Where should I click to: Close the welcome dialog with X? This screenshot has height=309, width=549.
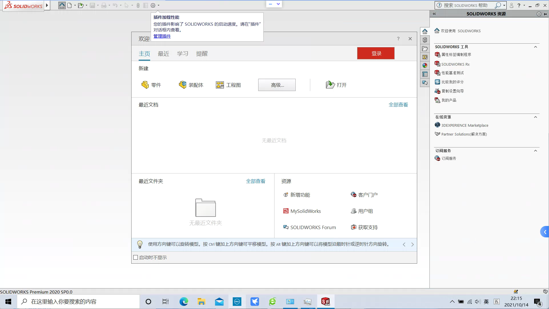[x=410, y=39]
